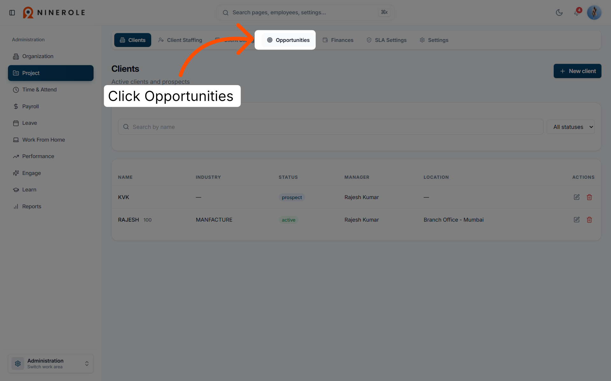
Task: Go to Performance section
Action: (x=51, y=156)
